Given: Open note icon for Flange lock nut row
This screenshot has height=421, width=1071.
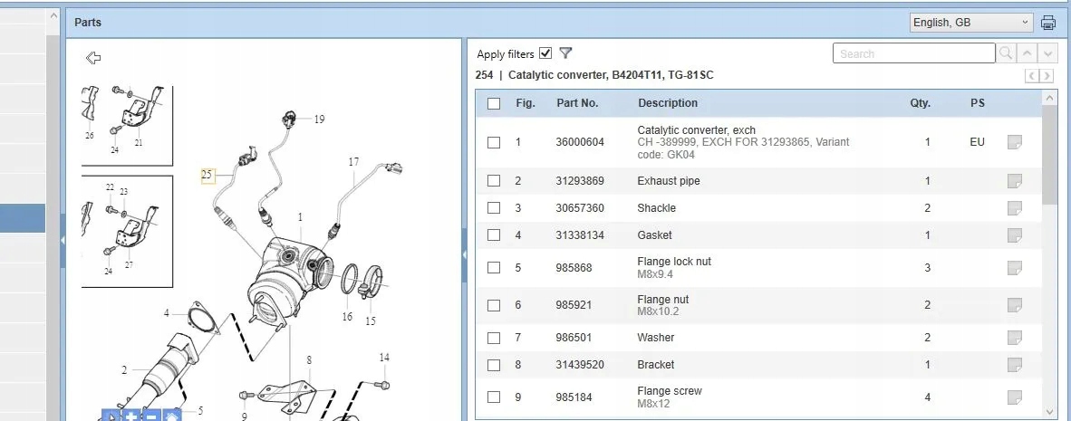Looking at the screenshot, I should (1014, 267).
